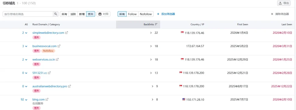
Task: Click 添加筛选器 to add filter
Action: (166, 14)
